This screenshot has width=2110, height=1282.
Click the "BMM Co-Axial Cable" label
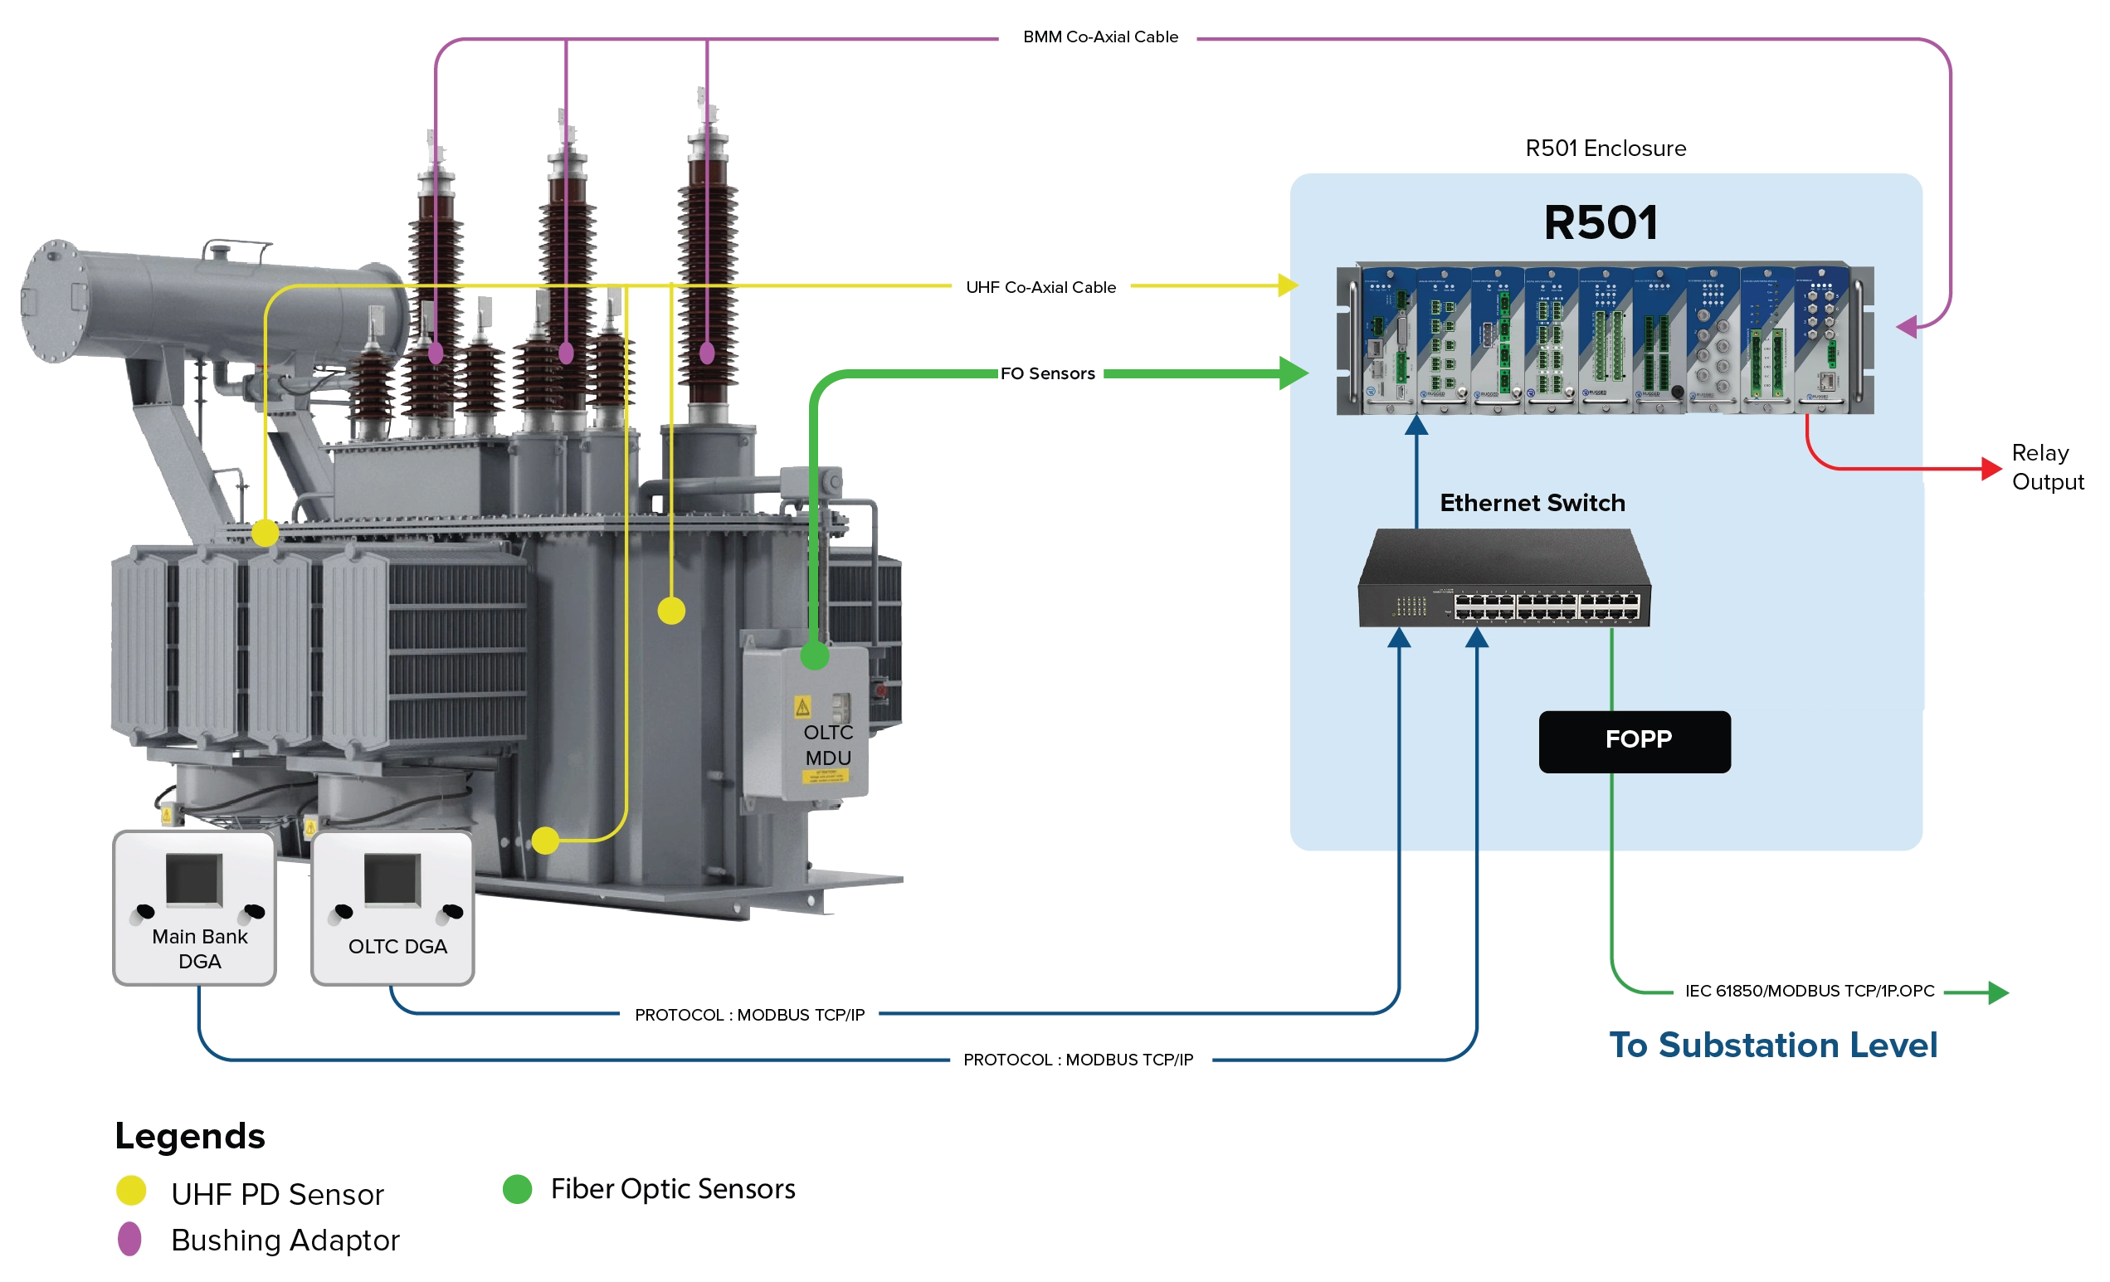(1100, 37)
